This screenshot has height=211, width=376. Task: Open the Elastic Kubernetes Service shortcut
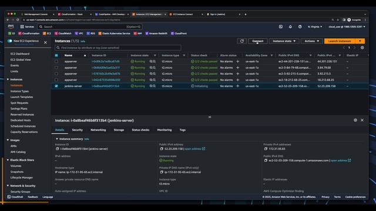point(114,33)
